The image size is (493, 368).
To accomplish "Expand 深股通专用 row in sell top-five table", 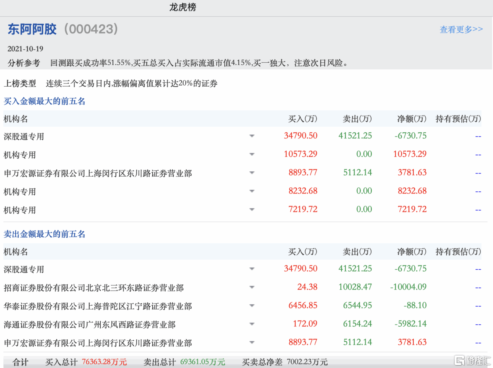I will pyautogui.click(x=252, y=269).
